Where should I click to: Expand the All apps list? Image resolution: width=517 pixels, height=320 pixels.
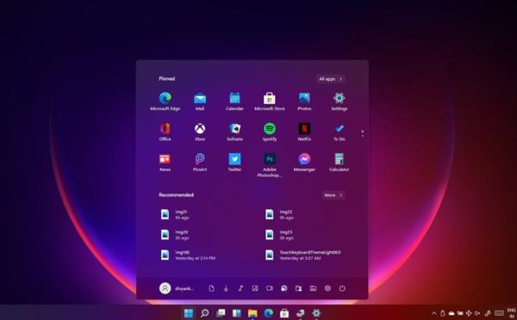point(330,79)
